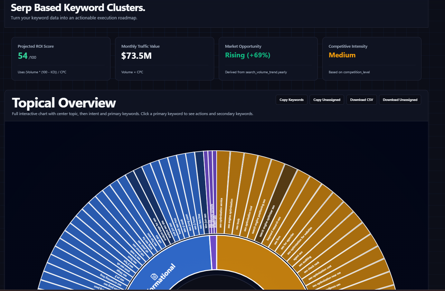This screenshot has height=291, width=445.
Task: Click the '54' ROI score value
Action: 23,55
